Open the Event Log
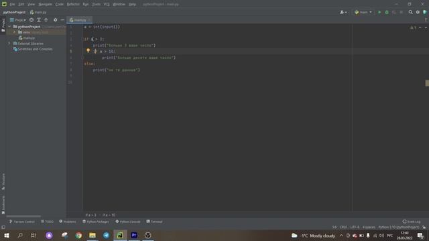The width and height of the screenshot is (429, 241). 412,222
